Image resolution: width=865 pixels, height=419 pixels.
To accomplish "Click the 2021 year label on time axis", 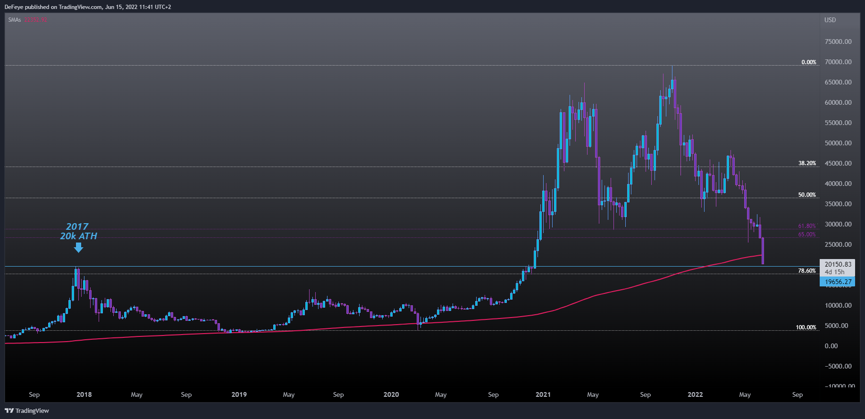I will click(x=543, y=394).
